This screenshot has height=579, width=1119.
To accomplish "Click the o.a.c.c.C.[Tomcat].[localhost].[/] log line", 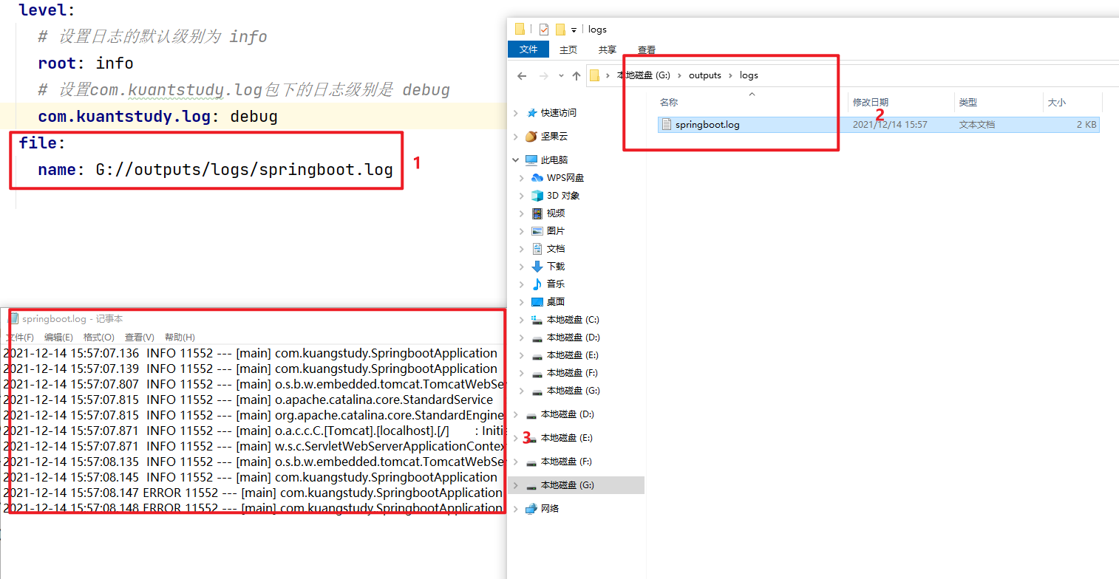I will [x=254, y=431].
